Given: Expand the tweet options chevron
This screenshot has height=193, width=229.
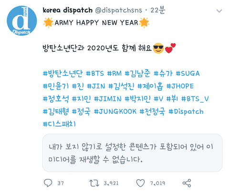Looking at the screenshot, I should coord(219,11).
